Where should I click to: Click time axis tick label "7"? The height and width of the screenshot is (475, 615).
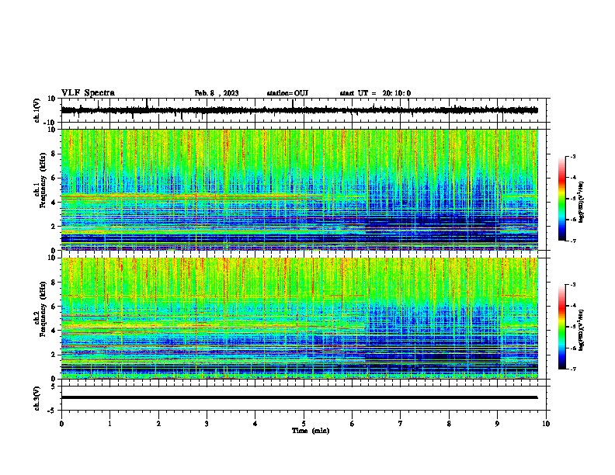pyautogui.click(x=401, y=424)
